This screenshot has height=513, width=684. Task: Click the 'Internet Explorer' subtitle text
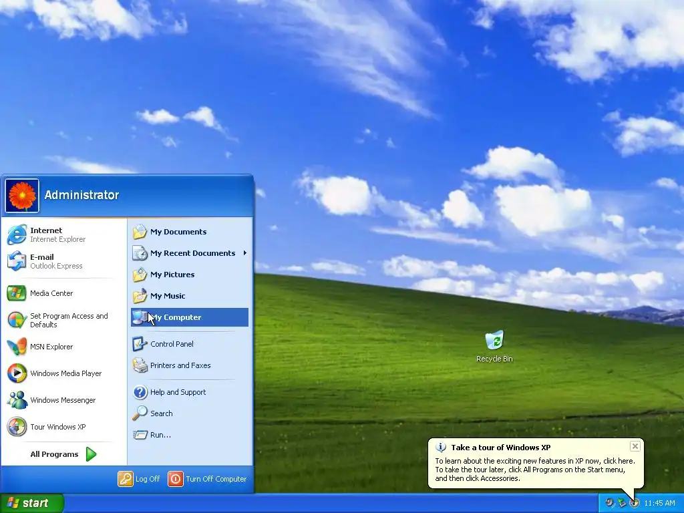[57, 239]
